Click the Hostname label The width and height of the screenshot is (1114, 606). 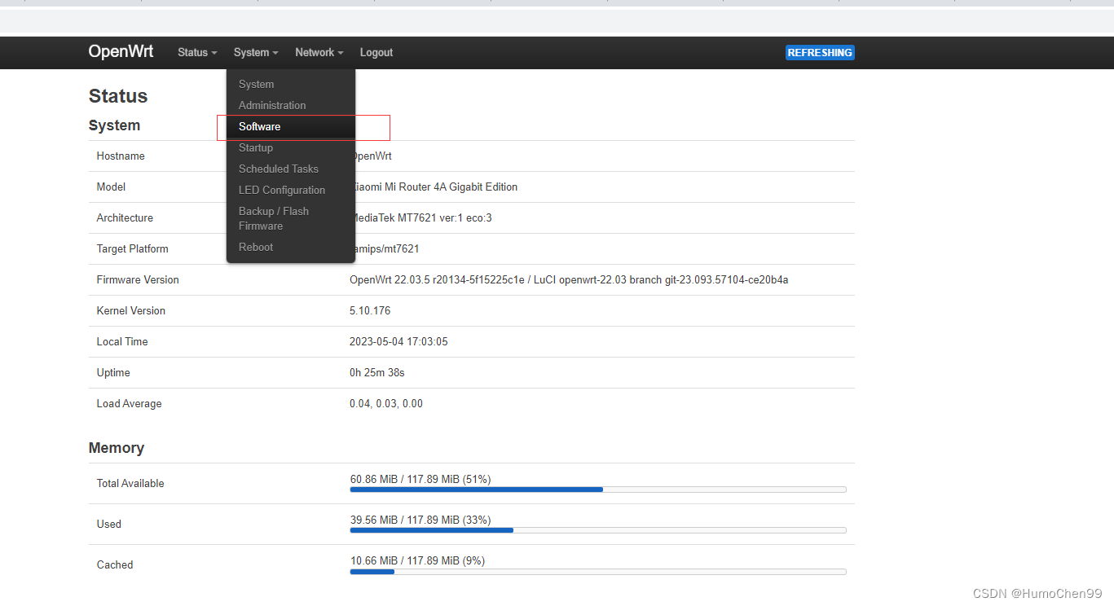121,156
